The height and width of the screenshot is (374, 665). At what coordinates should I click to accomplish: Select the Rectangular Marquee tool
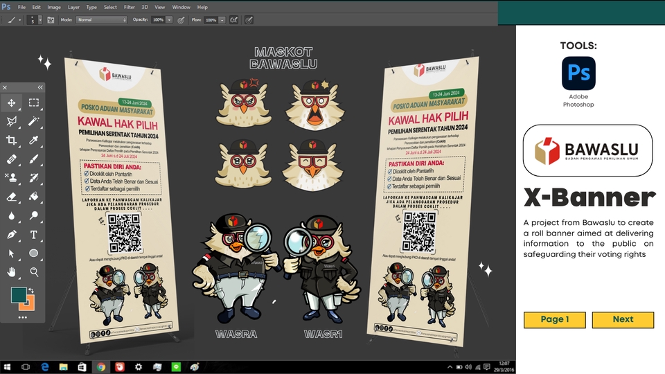coord(34,103)
